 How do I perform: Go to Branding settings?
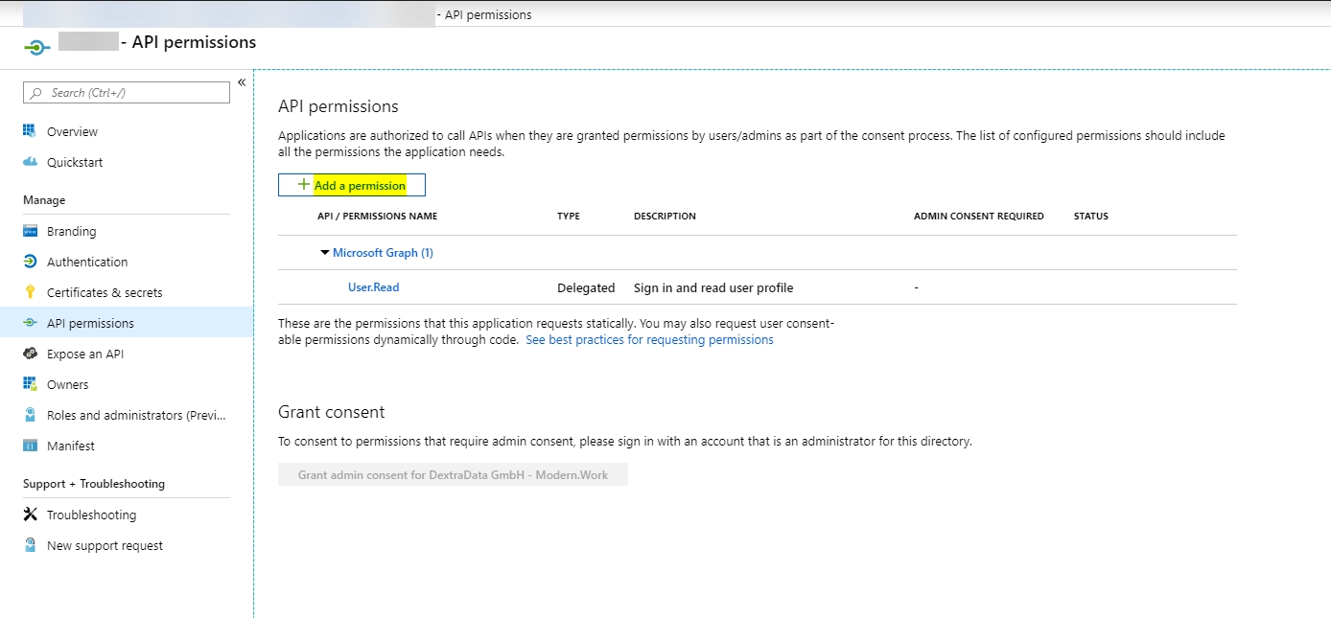[72, 231]
